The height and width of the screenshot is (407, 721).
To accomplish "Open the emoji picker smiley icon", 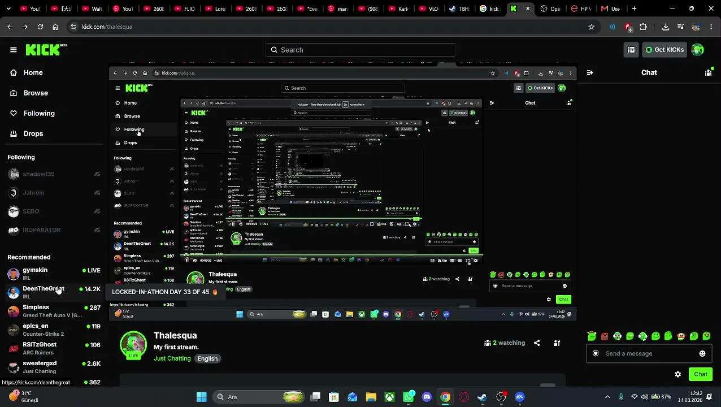I will tap(702, 353).
